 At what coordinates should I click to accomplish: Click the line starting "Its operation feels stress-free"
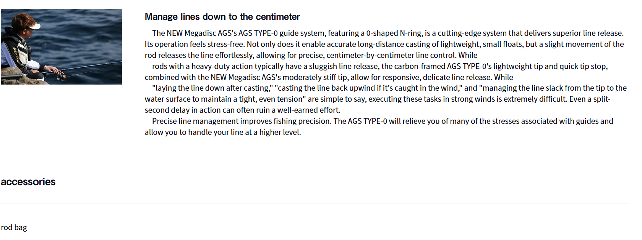384,44
